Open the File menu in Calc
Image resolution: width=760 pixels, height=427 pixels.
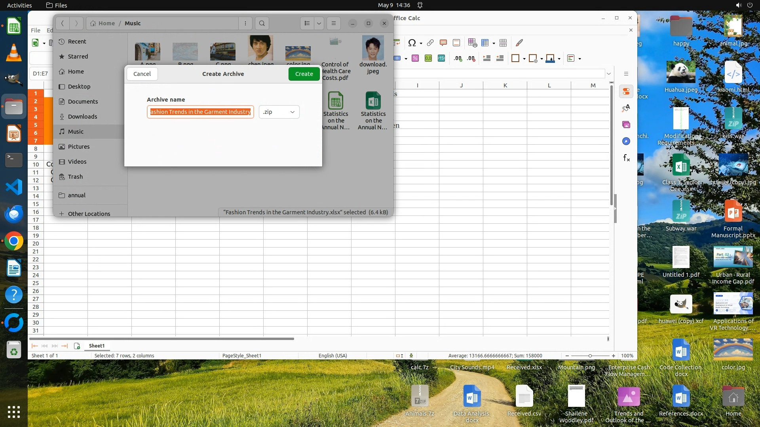(x=36, y=30)
